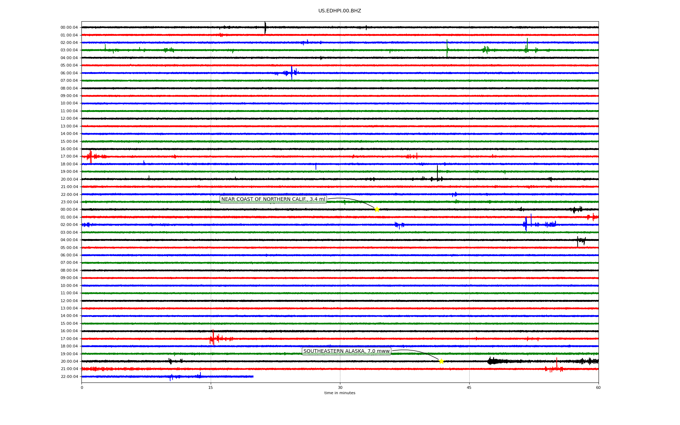Click the black Alaska wave arrival on 20:00:04 trace

click(x=492, y=361)
